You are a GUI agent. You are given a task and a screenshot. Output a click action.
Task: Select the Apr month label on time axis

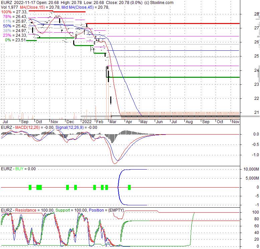[x=129, y=122]
